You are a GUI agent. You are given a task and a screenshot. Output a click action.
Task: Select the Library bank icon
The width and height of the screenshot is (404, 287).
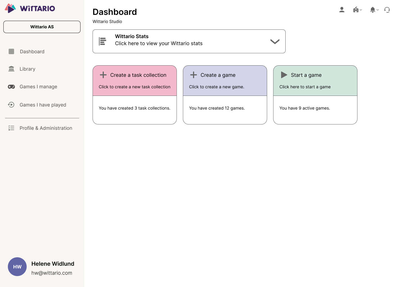[11, 69]
